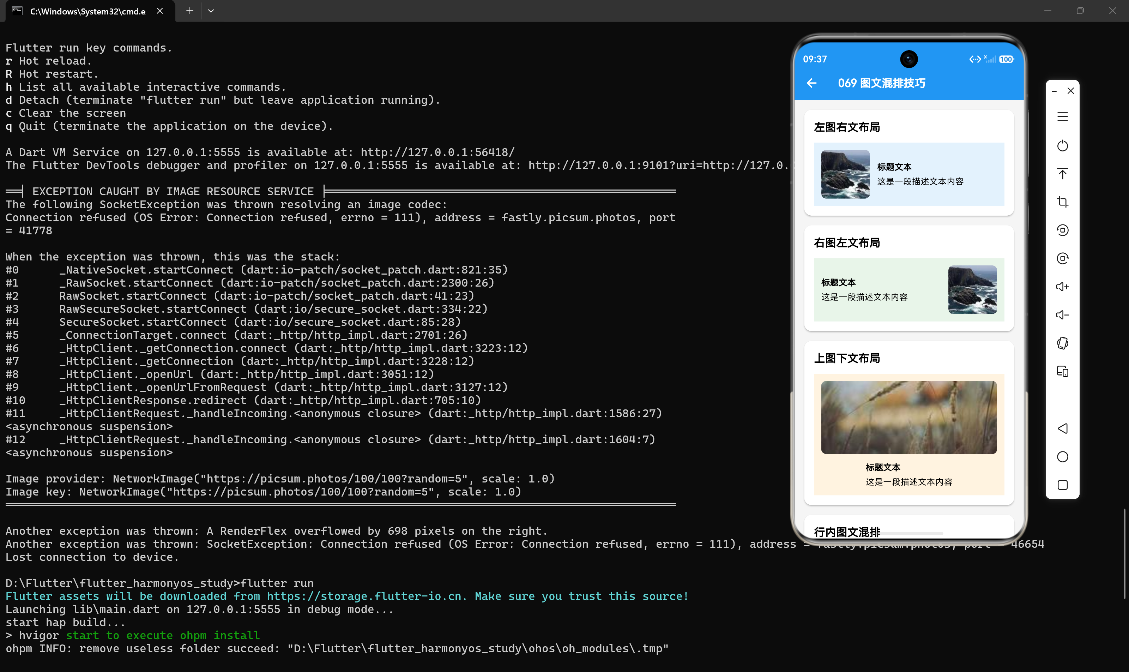Click the emulator power button icon

pos(1062,145)
